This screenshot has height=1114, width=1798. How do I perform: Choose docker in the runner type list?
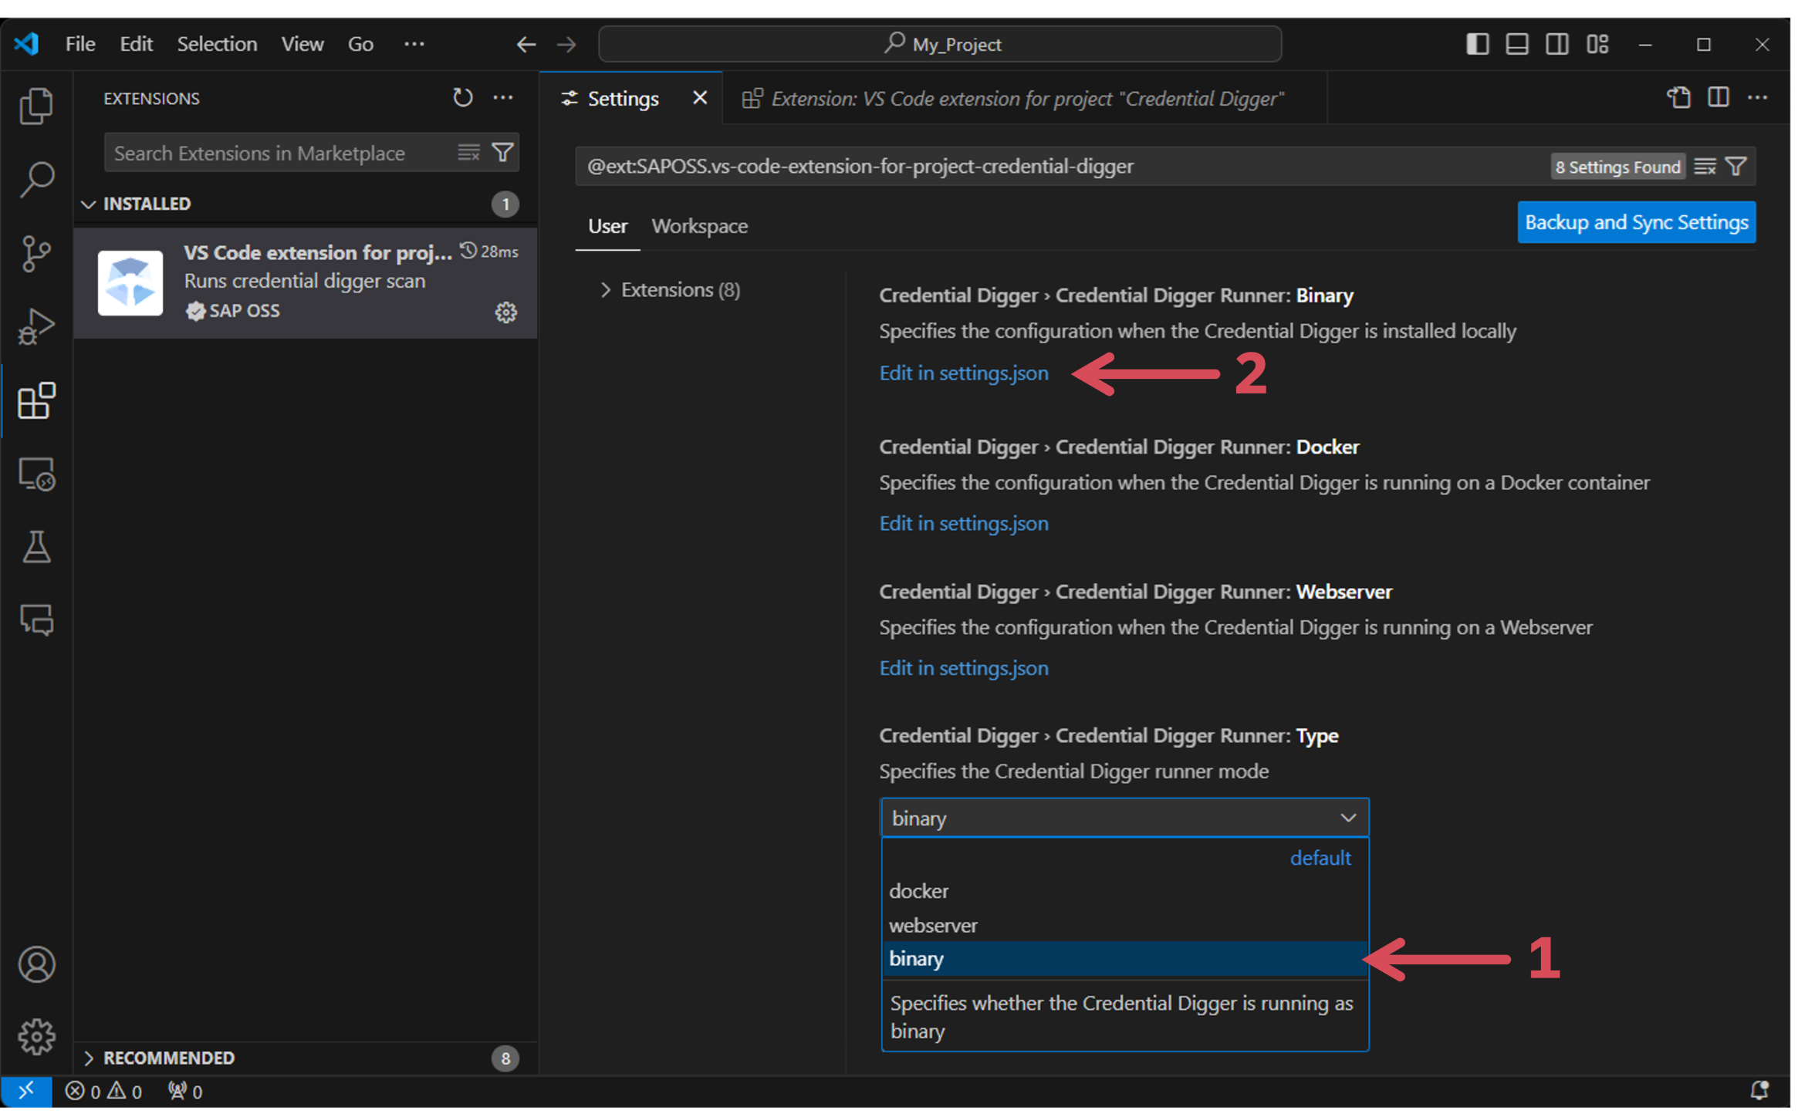(1124, 891)
